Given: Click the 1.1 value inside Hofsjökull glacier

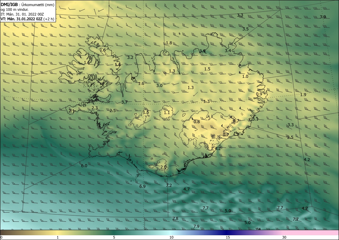Looking at the screenshot, I should (167, 112).
